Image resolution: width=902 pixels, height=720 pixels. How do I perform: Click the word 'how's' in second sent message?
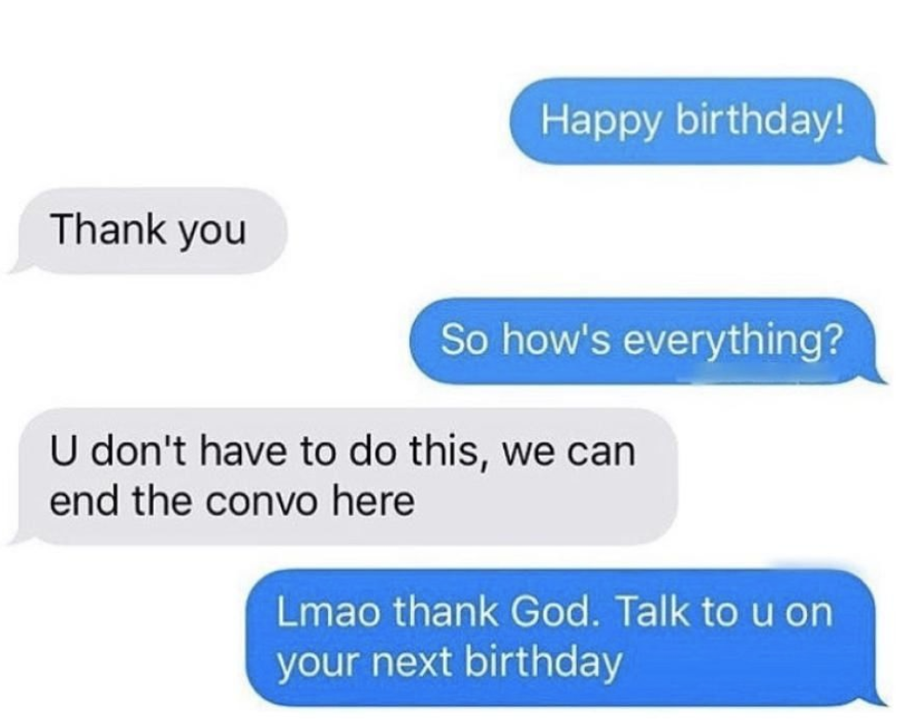coord(554,339)
